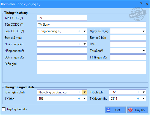Click the Tên CCDC field containing TV Sony
The image size is (150, 115).
pos(92,25)
